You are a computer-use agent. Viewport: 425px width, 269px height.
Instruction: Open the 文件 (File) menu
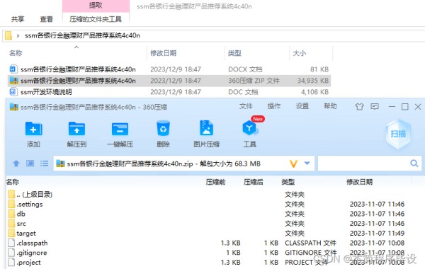(246, 106)
